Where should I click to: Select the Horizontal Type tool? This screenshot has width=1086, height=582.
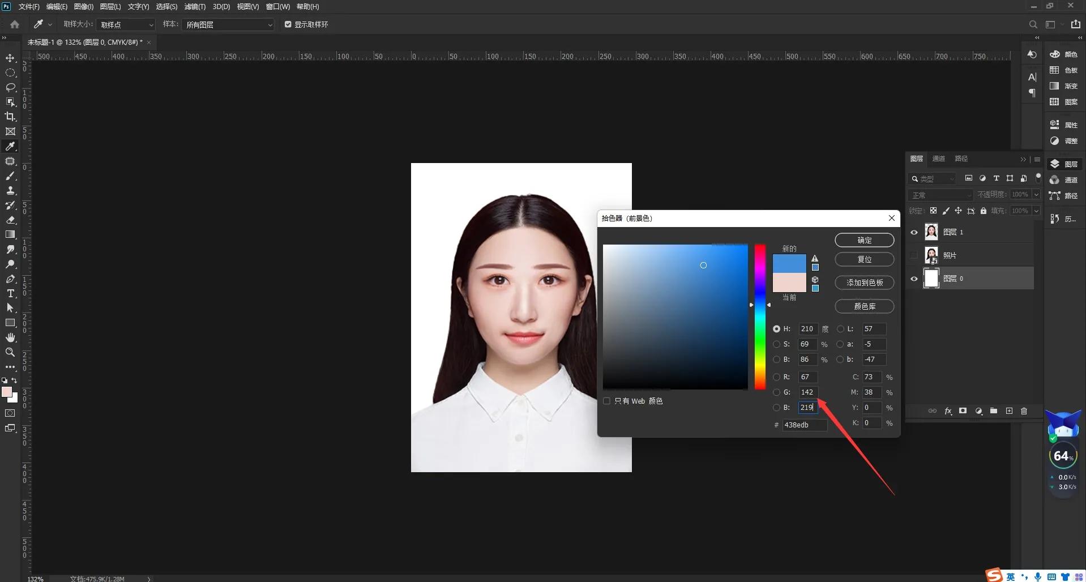(10, 293)
